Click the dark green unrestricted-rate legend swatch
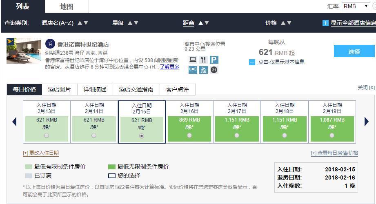The height and width of the screenshot is (204, 376). tap(112, 167)
